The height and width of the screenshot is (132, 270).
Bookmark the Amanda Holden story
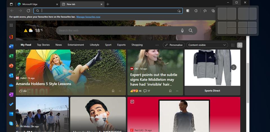pos(113,91)
